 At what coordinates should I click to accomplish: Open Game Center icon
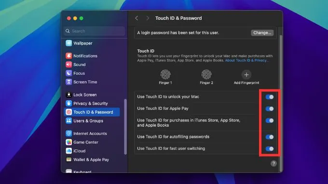(68, 142)
